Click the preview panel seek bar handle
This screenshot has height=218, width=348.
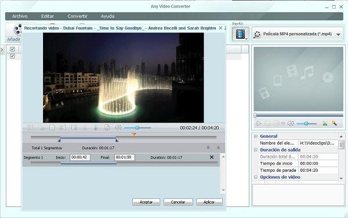click(x=255, y=115)
